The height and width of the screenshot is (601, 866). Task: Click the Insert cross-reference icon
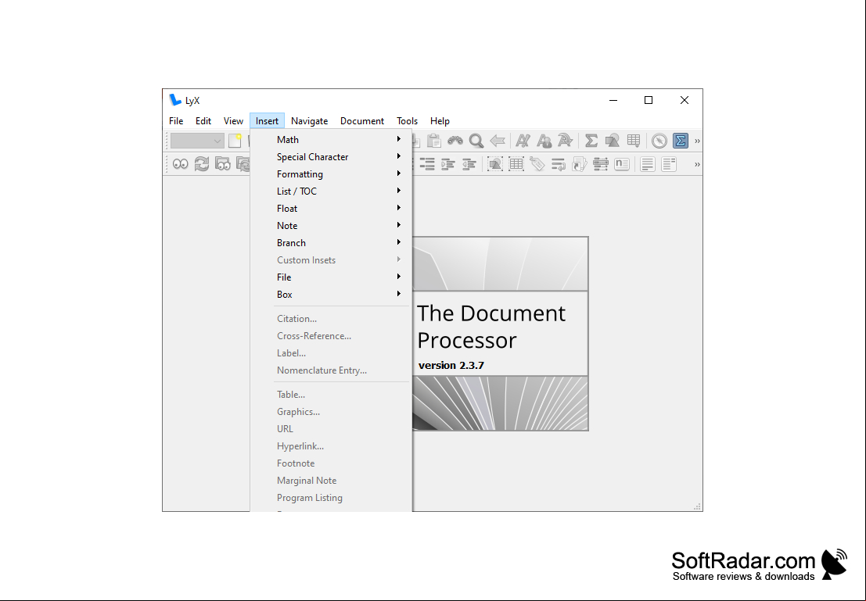559,164
